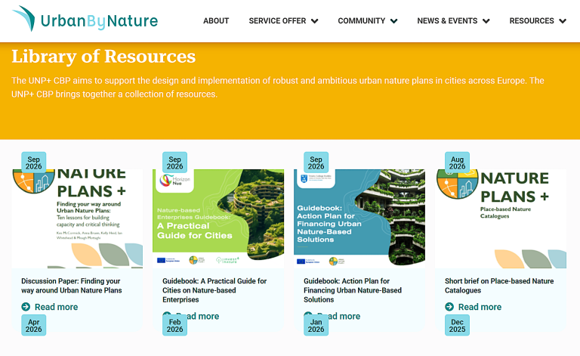Viewport: 580px width, 356px height.
Task: Expand the NEWS & EVENTS chevron
Action: pyautogui.click(x=486, y=21)
